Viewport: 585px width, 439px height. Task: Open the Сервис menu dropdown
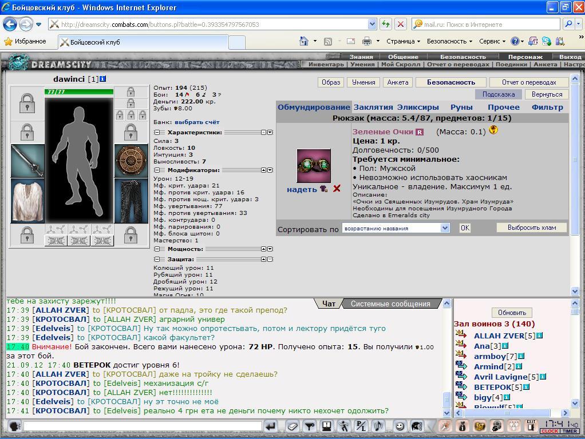pyautogui.click(x=492, y=41)
